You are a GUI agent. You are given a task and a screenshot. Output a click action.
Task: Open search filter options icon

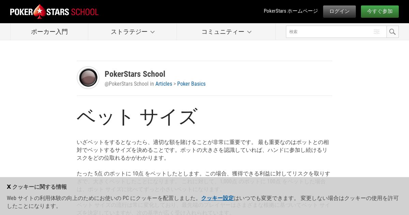377,32
